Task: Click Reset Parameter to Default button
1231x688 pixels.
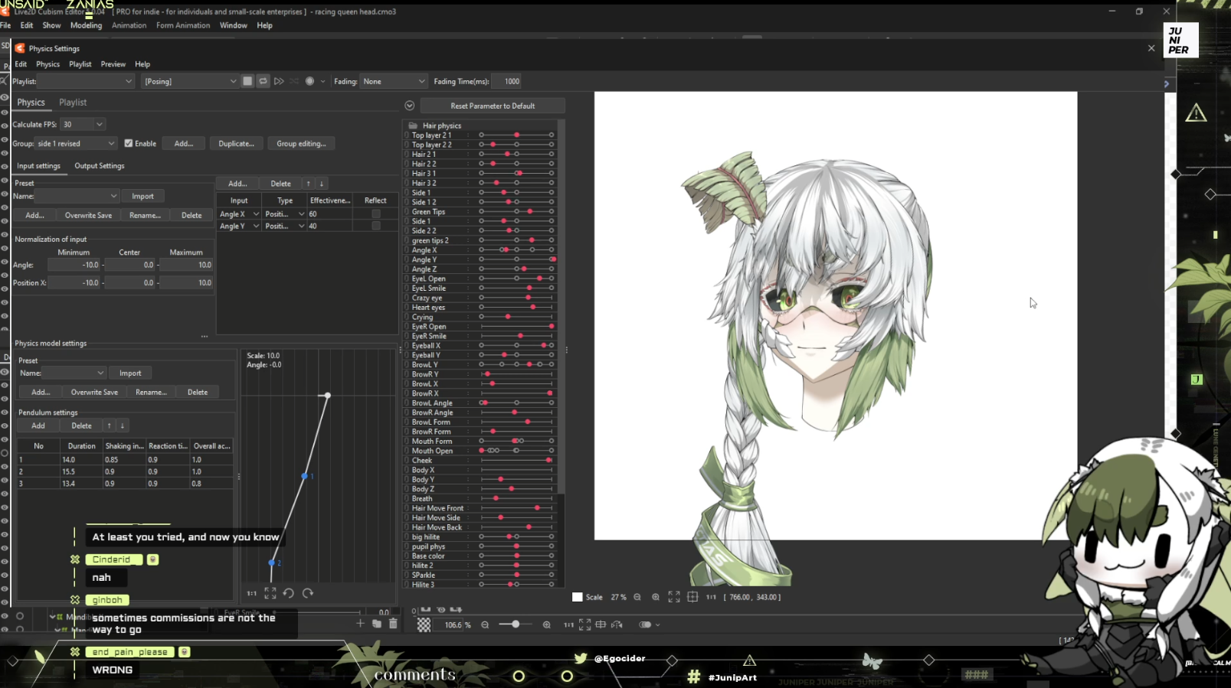Action: (493, 106)
